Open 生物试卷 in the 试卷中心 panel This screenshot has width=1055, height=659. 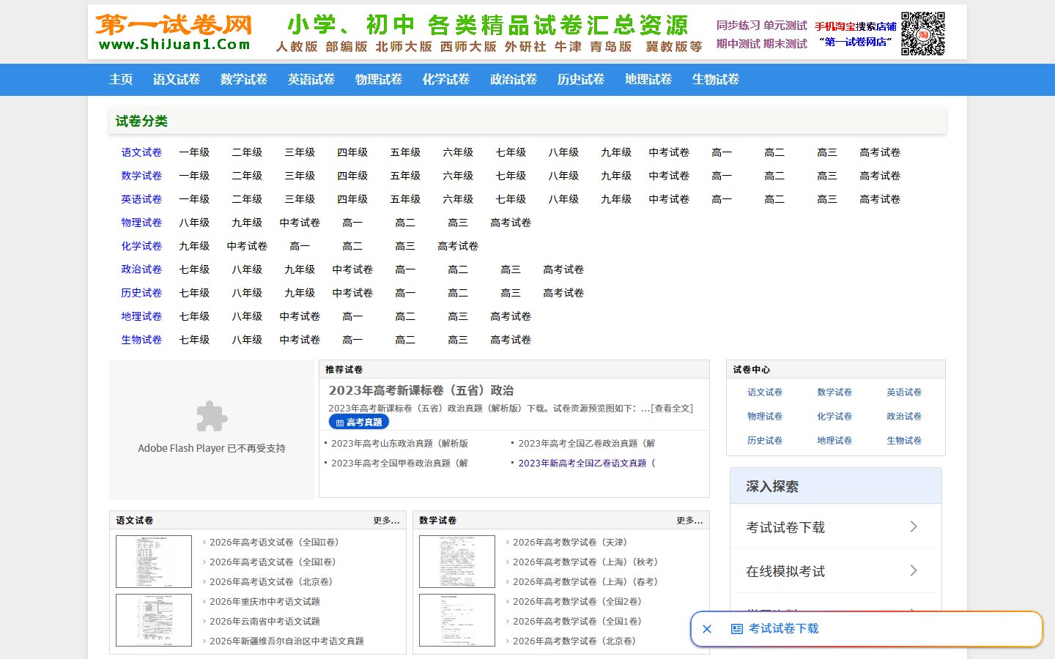pos(904,441)
